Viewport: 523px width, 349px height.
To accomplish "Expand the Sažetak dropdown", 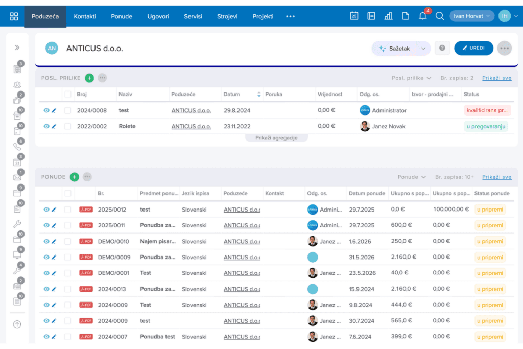I will coord(423,49).
